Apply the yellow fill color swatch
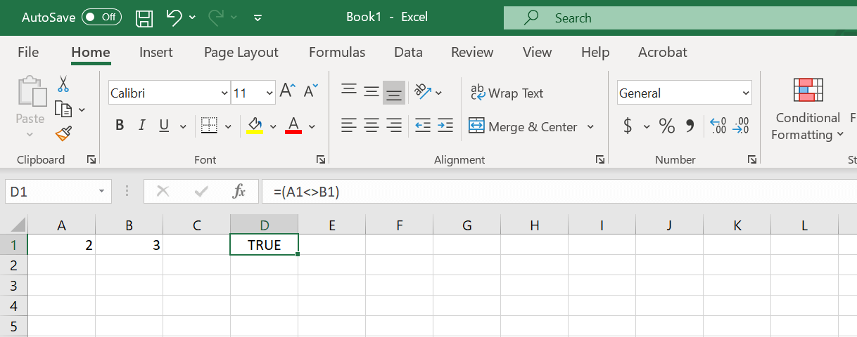 click(254, 126)
